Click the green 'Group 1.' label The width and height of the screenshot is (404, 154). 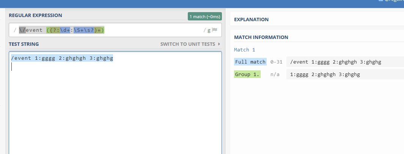tap(247, 75)
